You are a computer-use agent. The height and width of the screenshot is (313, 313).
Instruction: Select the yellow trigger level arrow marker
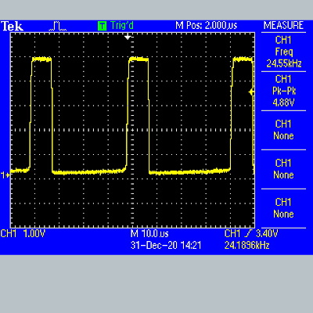251,92
